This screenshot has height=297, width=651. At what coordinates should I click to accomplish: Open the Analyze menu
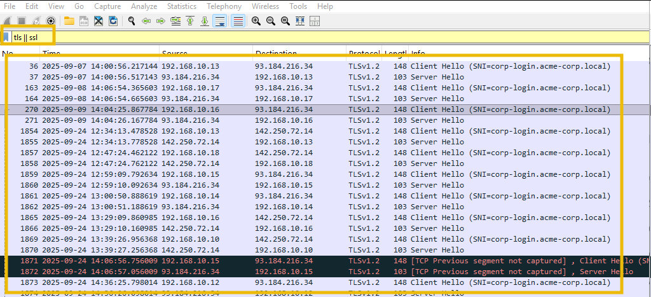click(144, 6)
